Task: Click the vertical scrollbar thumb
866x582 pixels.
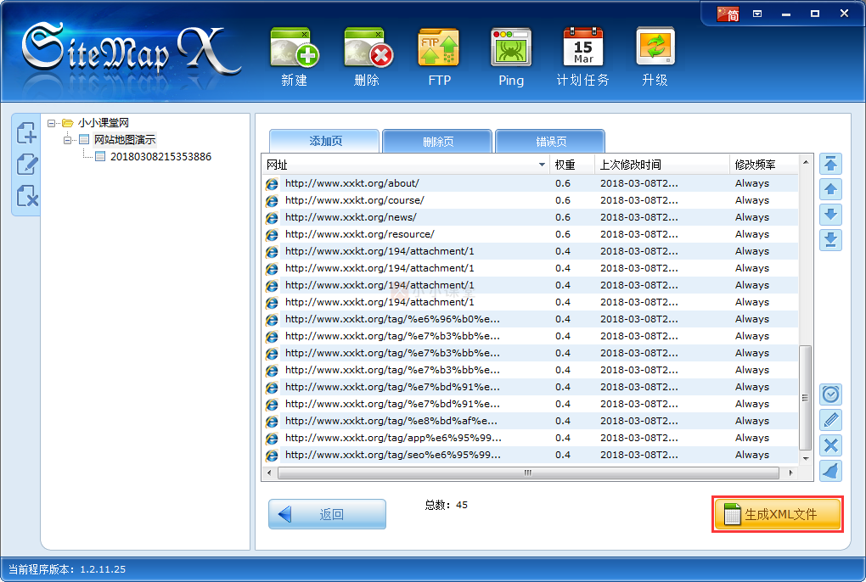Action: click(x=805, y=398)
